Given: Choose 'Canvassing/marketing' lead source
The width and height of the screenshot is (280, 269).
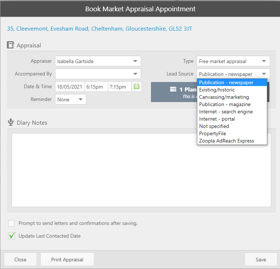Looking at the screenshot, I should tap(232, 97).
